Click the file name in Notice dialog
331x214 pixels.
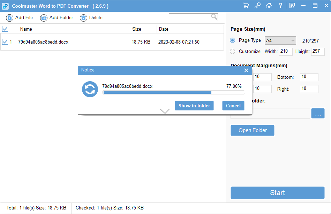127,86
